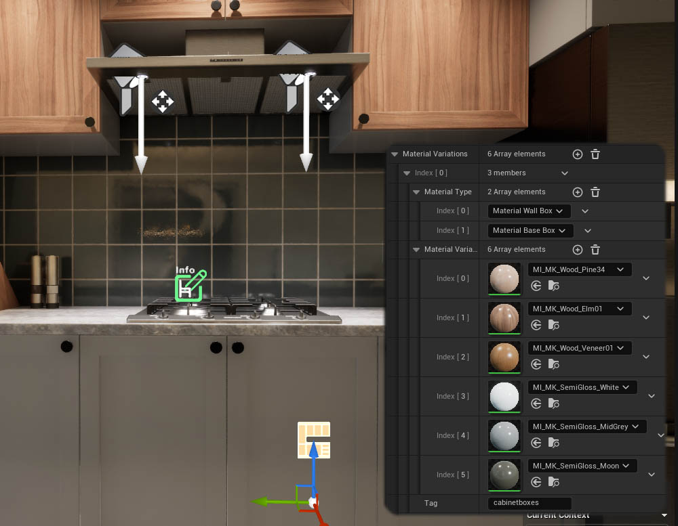Open element options for Wood_Elm01 row
The image size is (678, 526).
[x=646, y=317]
